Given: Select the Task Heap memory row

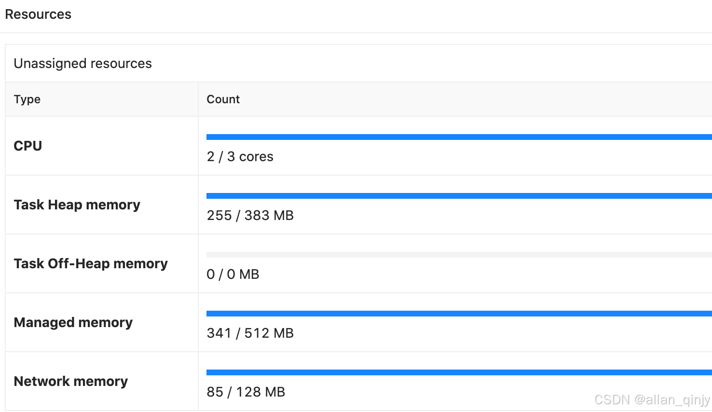Looking at the screenshot, I should 77,205.
